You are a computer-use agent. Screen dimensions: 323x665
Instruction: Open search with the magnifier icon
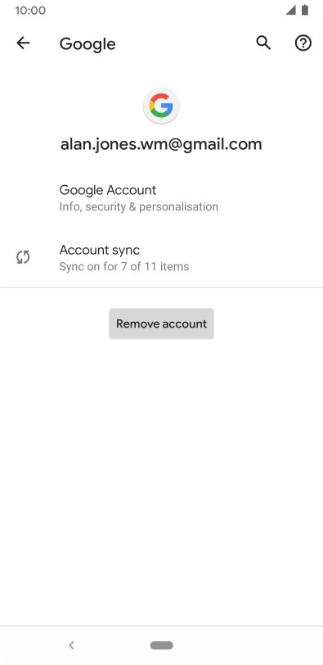pyautogui.click(x=263, y=43)
